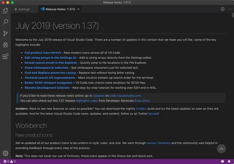Close the Release Notes tab

tap(78, 9)
